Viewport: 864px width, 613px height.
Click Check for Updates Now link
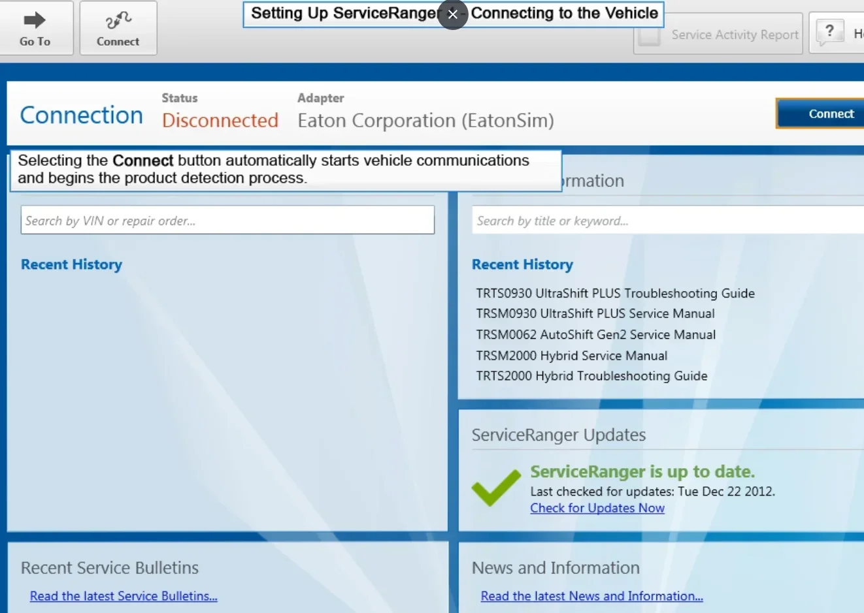point(597,508)
